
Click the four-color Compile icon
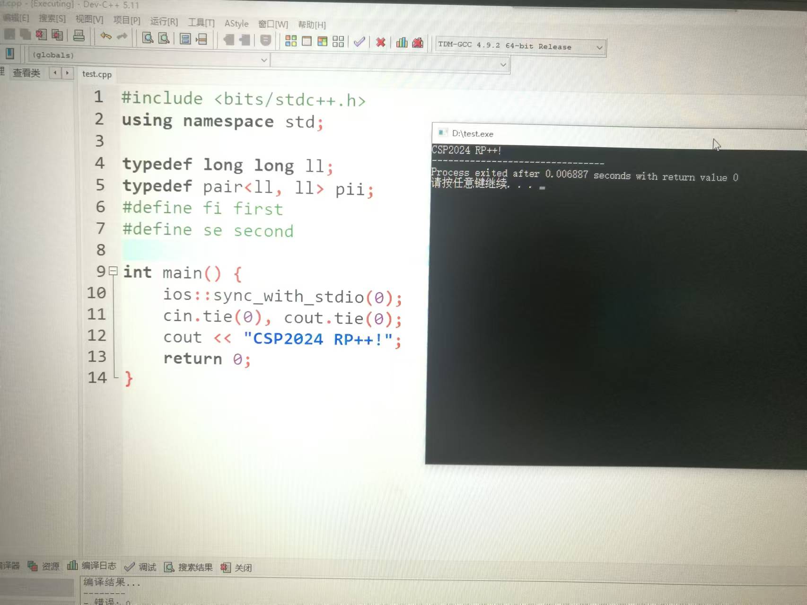coord(290,41)
